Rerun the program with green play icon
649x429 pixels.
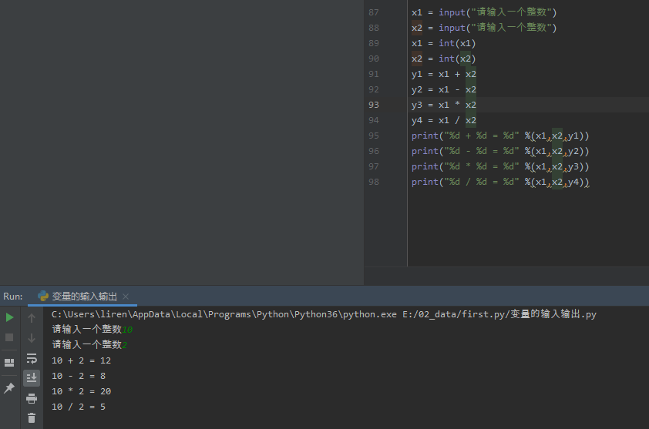(9, 318)
